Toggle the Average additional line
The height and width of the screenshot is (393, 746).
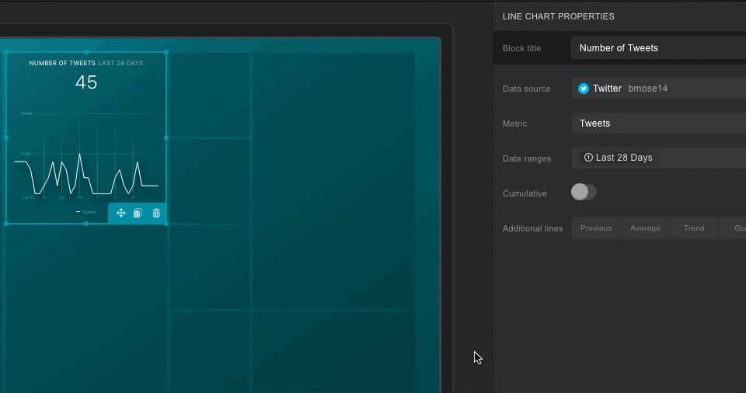645,228
